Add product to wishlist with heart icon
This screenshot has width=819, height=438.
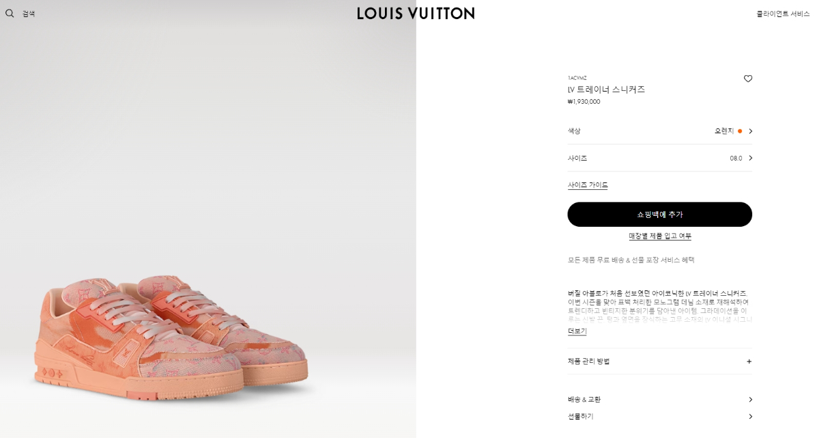point(748,79)
